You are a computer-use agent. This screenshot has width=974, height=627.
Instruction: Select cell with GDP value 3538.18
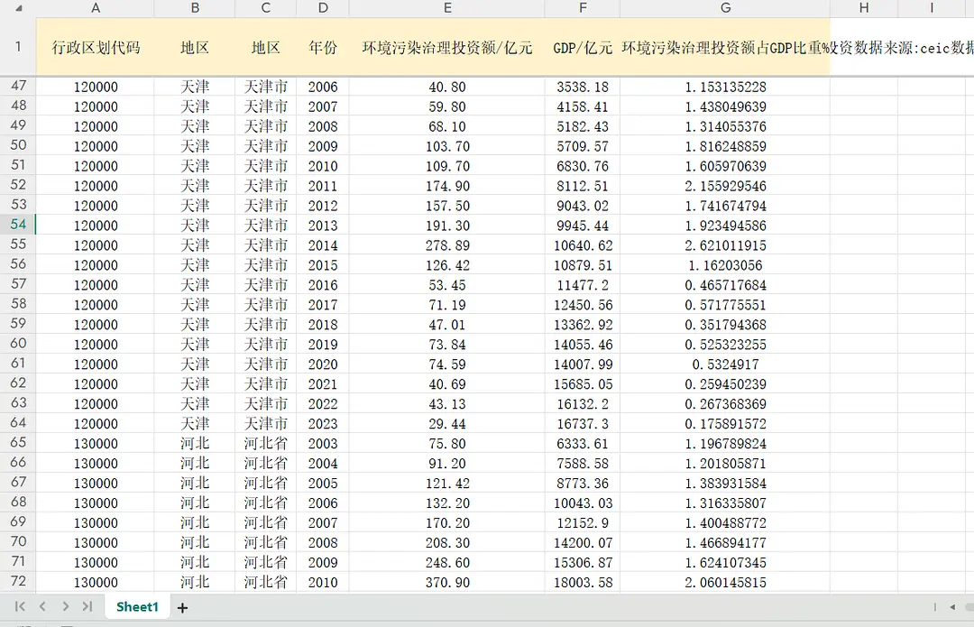[583, 87]
